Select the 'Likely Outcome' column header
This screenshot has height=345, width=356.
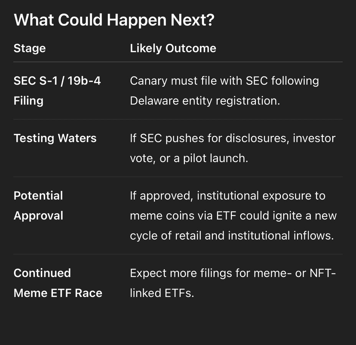click(x=173, y=48)
